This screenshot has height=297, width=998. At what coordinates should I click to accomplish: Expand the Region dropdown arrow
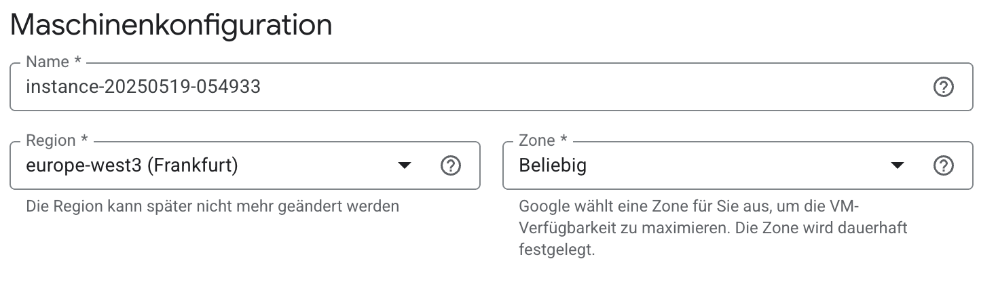click(405, 165)
